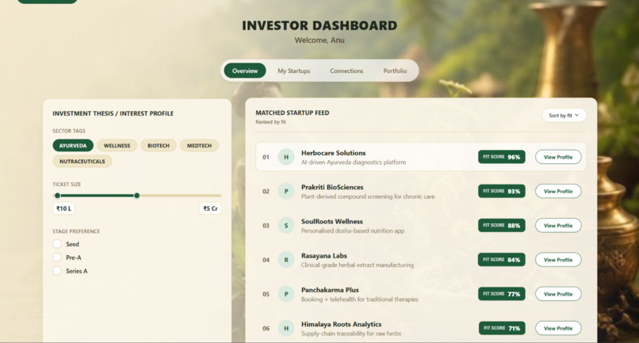The height and width of the screenshot is (343, 639).
Task: Switch to the Overview tab
Action: pyautogui.click(x=245, y=71)
